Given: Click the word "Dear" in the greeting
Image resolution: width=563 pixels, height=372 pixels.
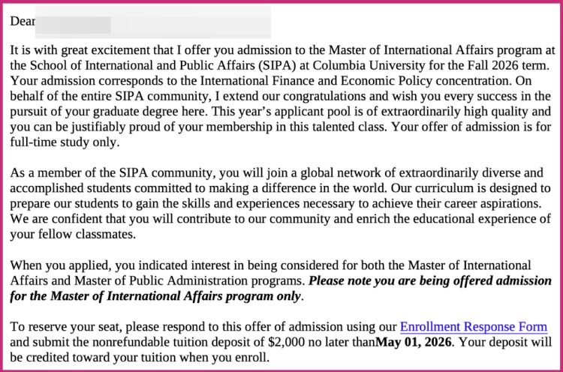Looking at the screenshot, I should click(x=23, y=22).
